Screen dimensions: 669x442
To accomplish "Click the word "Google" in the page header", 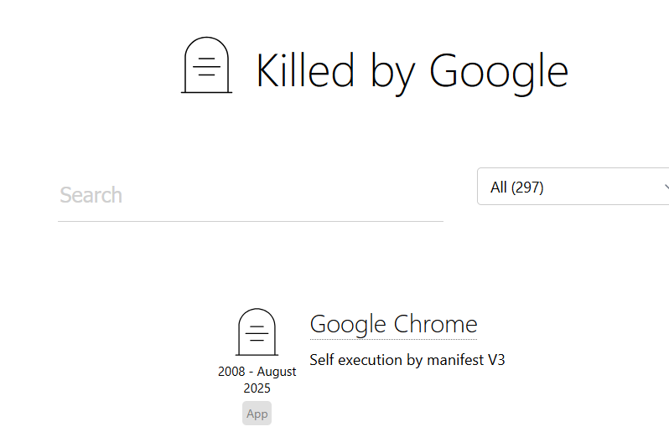I will click(499, 70).
